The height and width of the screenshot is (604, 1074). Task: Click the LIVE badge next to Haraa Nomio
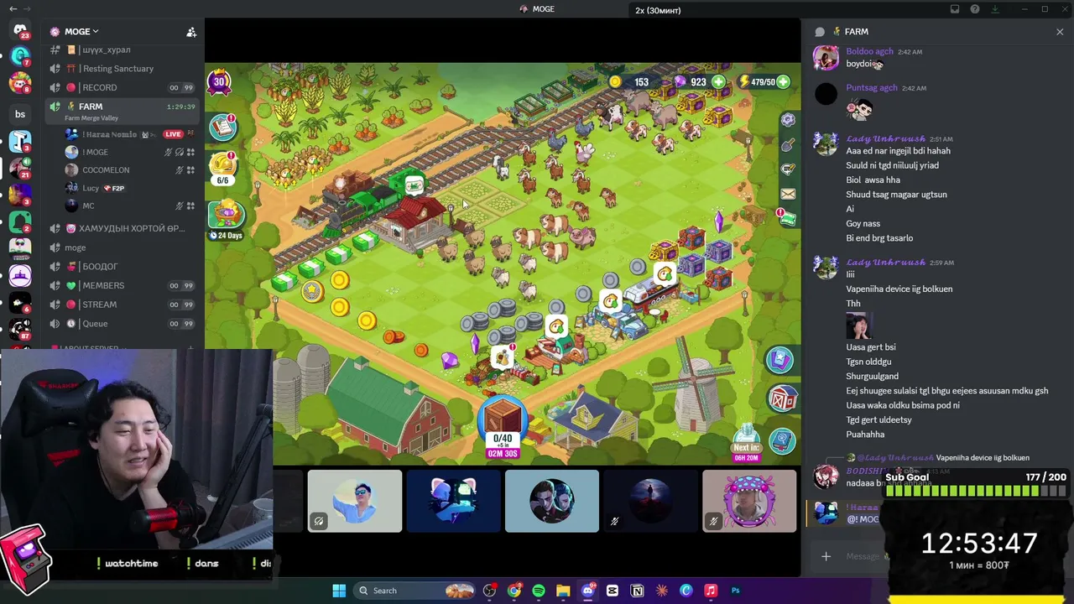tap(174, 134)
